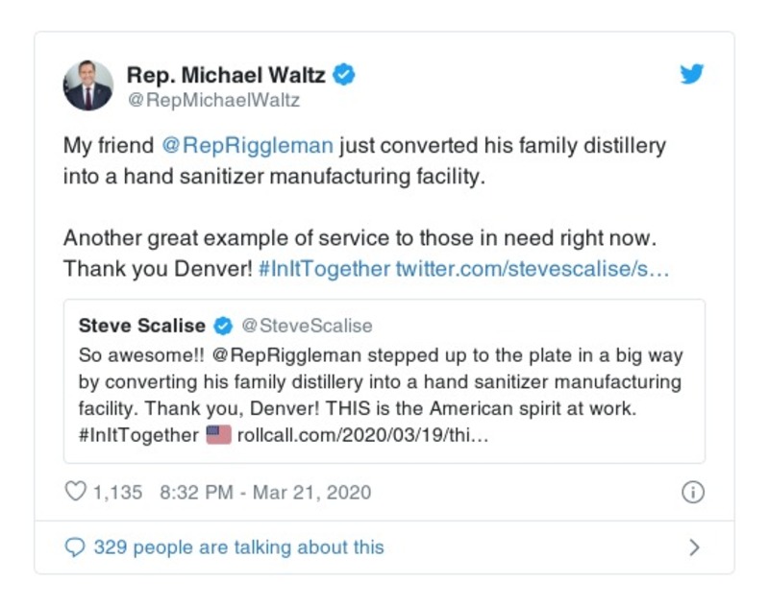Image resolution: width=769 pixels, height=607 pixels.
Task: Open the 8:32 PM - Mar 21, 2020 timestamp
Action: pos(265,493)
